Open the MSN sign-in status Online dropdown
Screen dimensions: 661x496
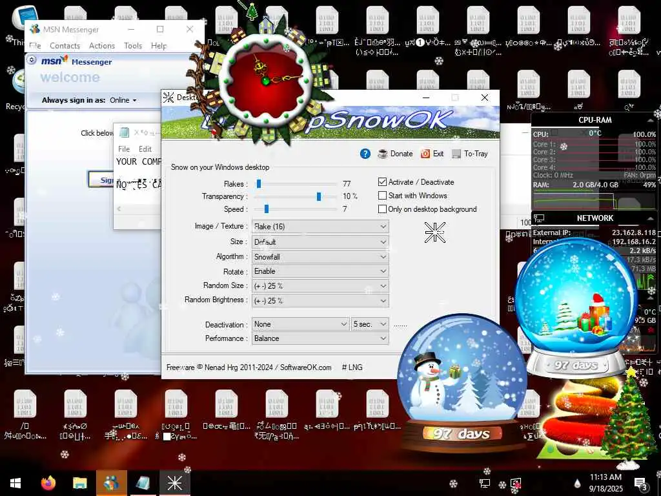pyautogui.click(x=123, y=100)
